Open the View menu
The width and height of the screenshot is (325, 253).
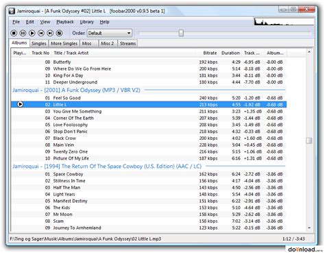pyautogui.click(x=45, y=22)
